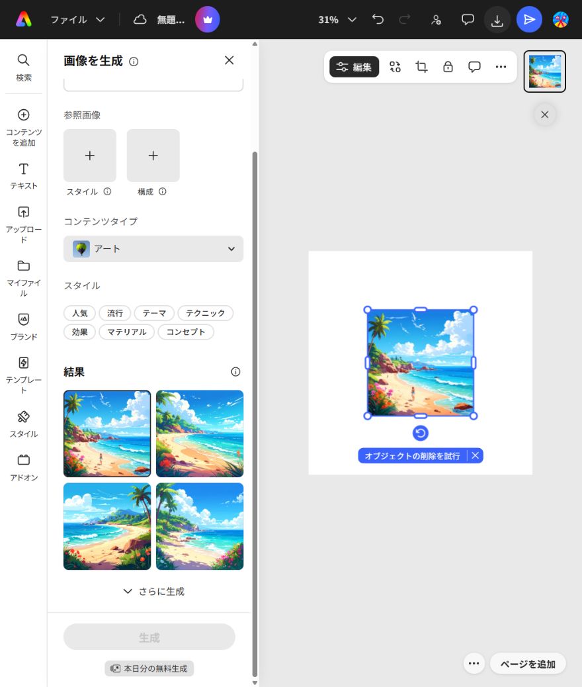Select the 人気 style chip

[80, 313]
